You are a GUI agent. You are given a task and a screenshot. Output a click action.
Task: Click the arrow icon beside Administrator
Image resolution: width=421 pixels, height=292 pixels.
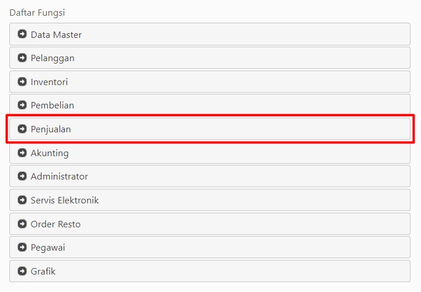tap(22, 176)
